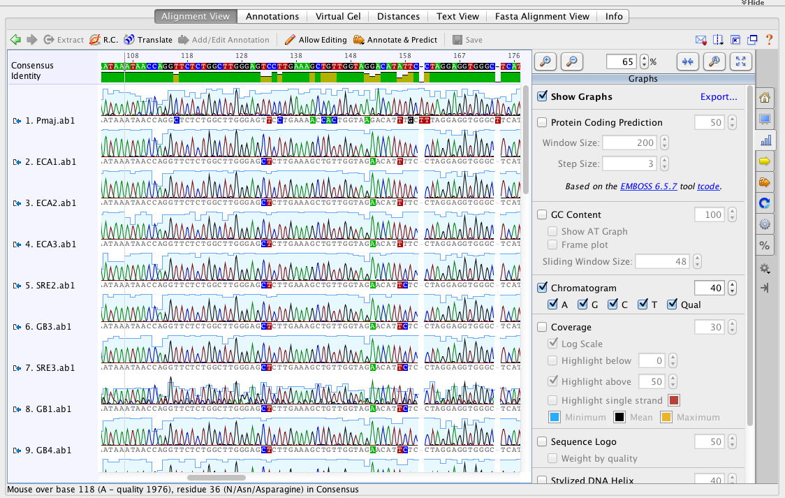Switch to Fasta Alignment View tab
The image size is (785, 498).
pos(542,17)
